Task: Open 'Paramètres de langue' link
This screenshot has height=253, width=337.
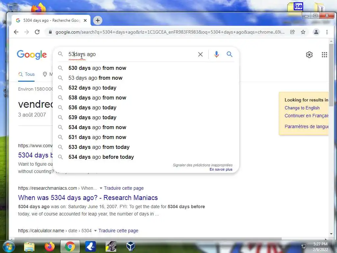Action: 306,126
